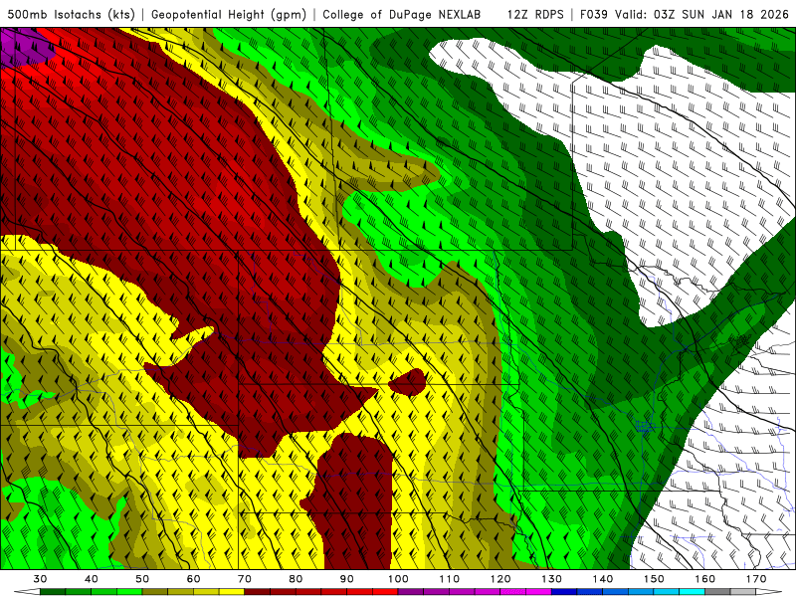Screen dimensions: 796x597
Task: Click the legend value 140
Action: click(x=603, y=579)
